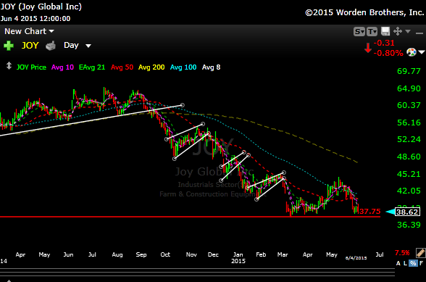
Task: Expand the gray arrow next to move icon
Action: click(x=407, y=31)
